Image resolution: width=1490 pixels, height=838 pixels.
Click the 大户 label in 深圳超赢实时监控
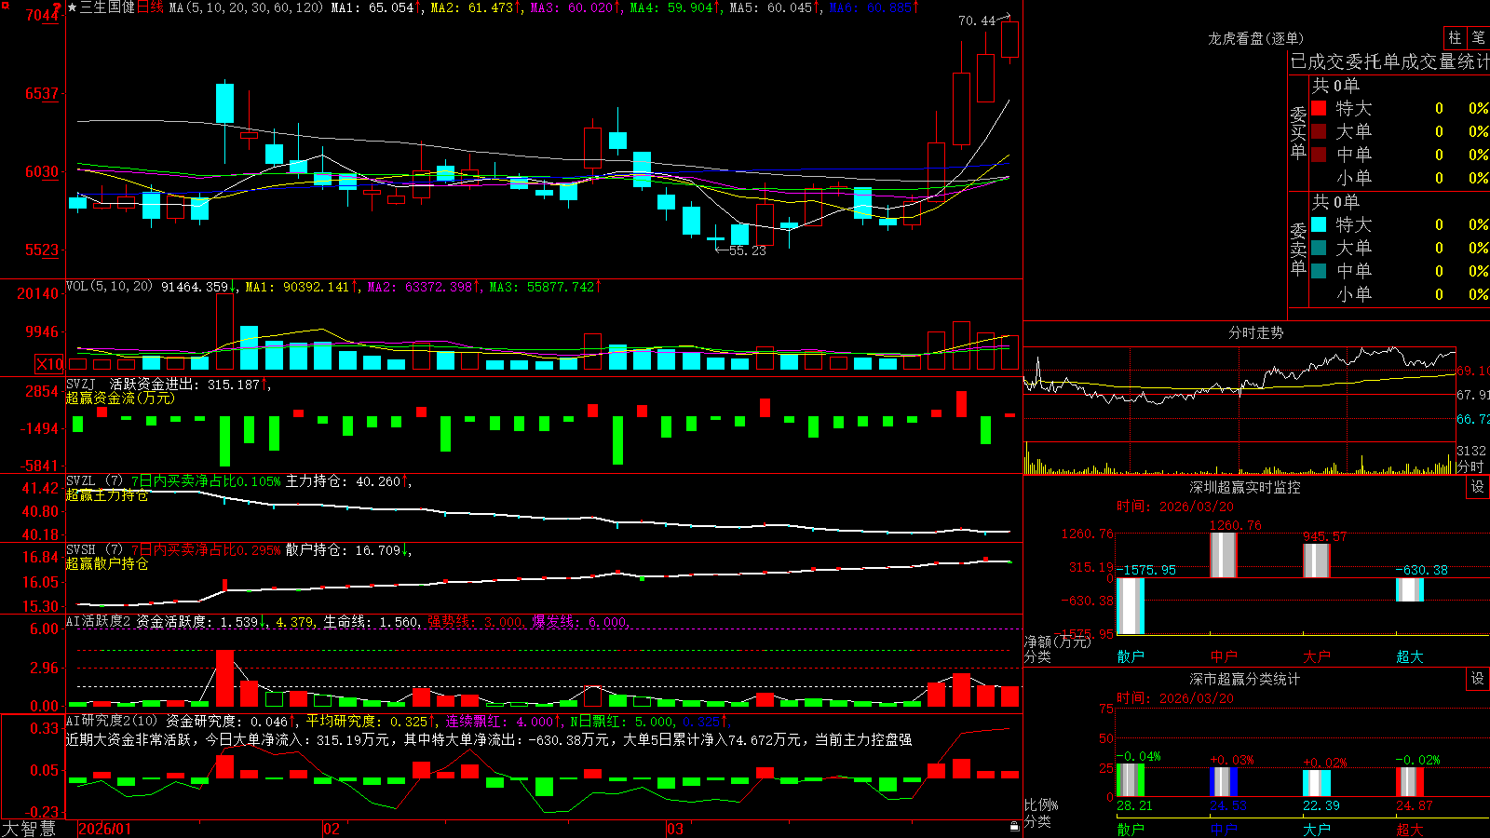coord(1317,656)
